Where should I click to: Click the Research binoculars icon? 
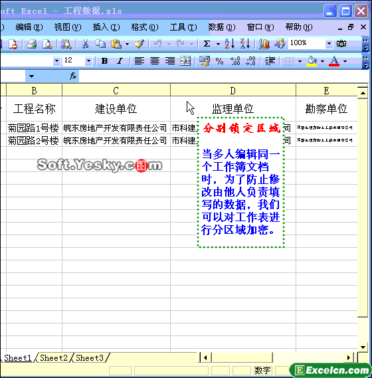pyautogui.click(x=66, y=44)
